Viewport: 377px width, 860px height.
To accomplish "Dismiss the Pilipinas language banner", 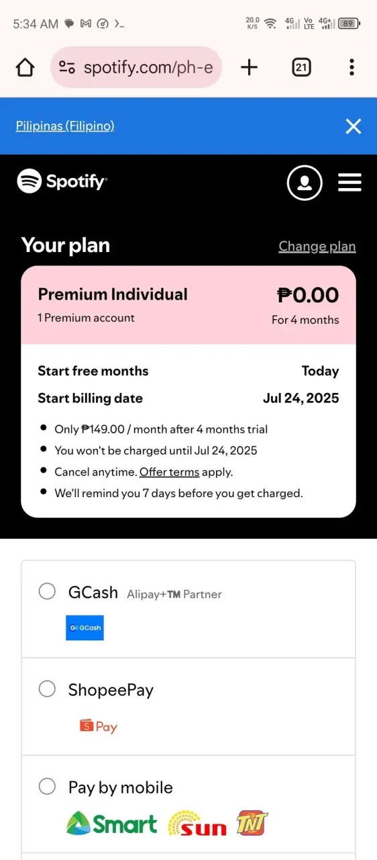I will pyautogui.click(x=354, y=126).
